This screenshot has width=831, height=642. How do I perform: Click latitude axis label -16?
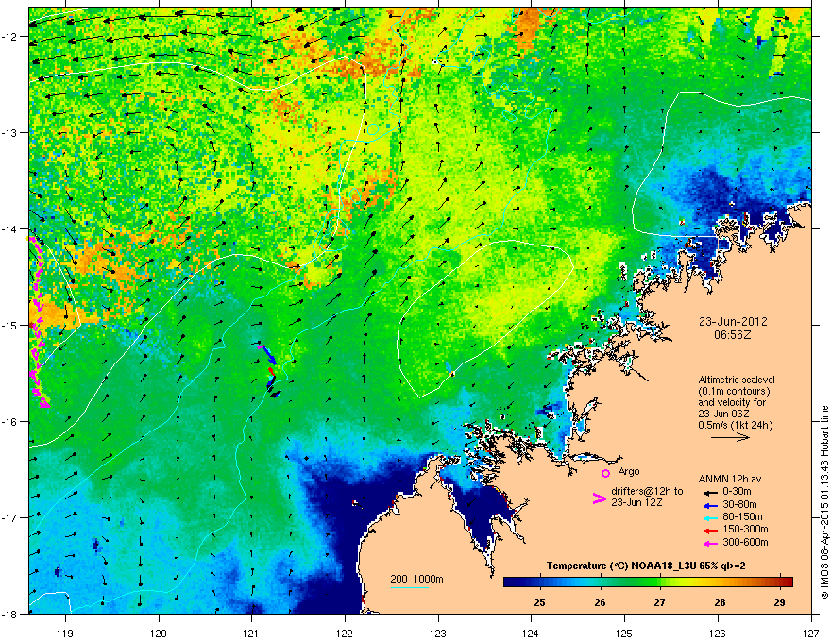10,422
